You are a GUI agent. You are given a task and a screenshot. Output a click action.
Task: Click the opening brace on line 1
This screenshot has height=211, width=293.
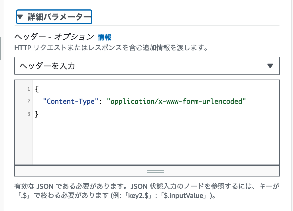pyautogui.click(x=37, y=89)
